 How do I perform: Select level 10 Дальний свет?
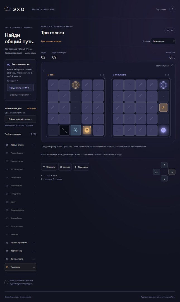pyautogui.click(x=20, y=218)
